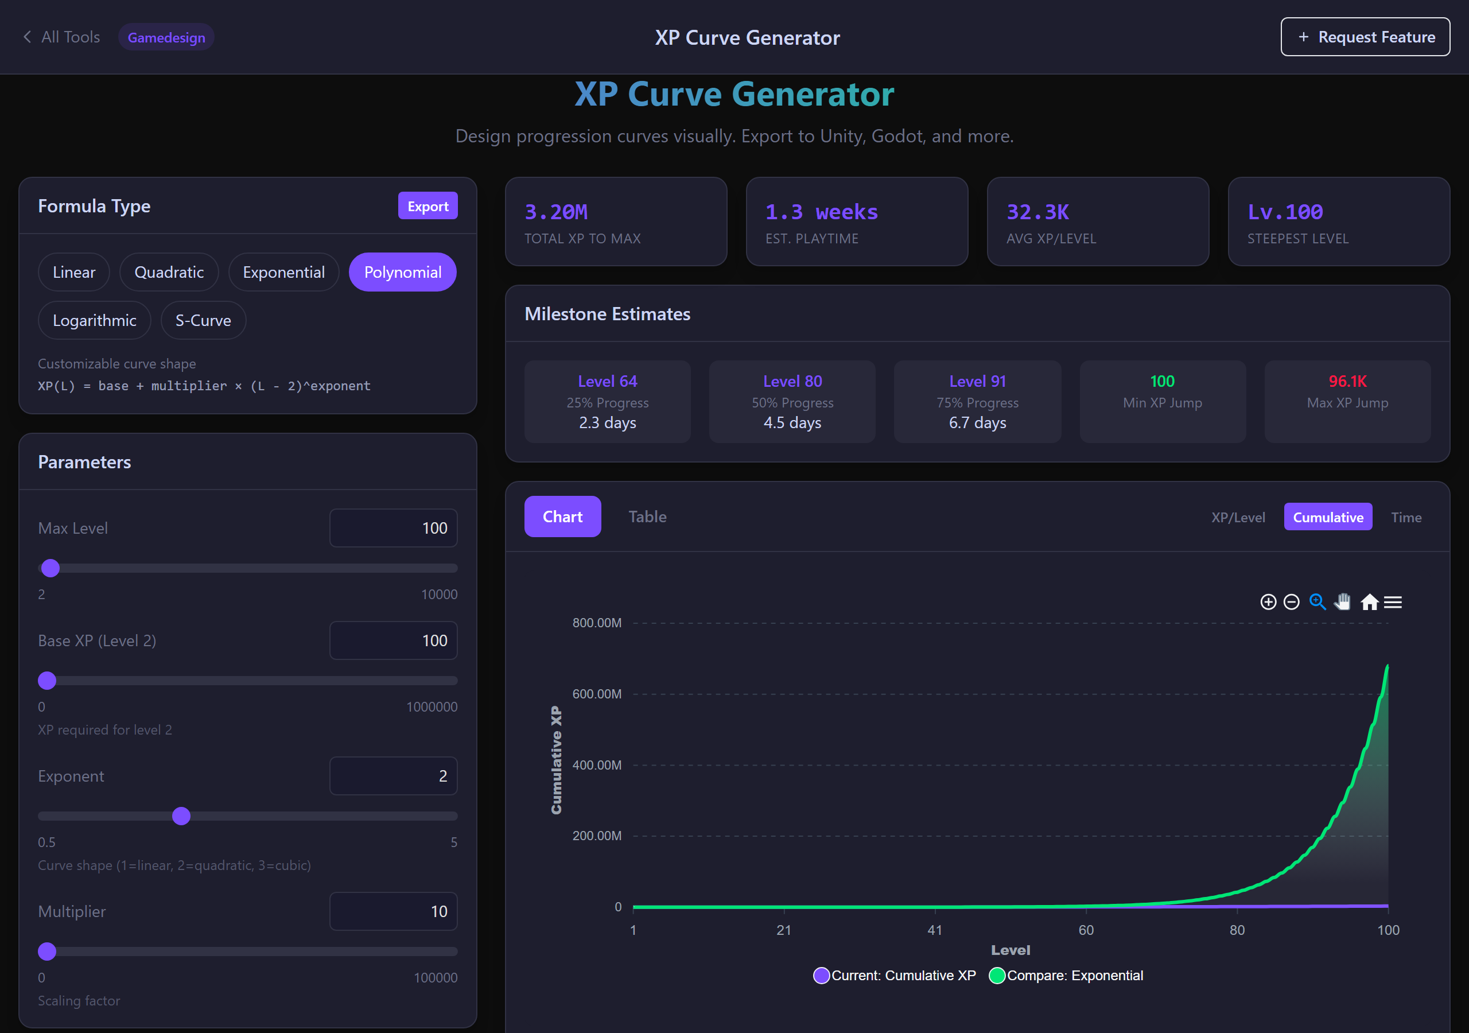Open the Gamedesign category tag
1469x1033 pixels.
pyautogui.click(x=166, y=37)
